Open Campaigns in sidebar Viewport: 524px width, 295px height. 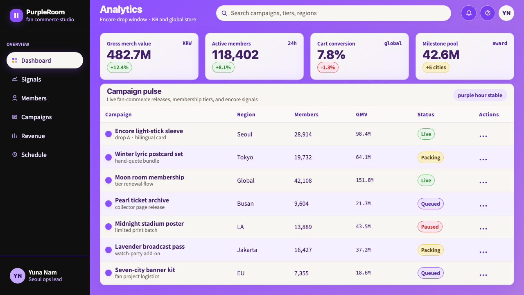coord(45,117)
